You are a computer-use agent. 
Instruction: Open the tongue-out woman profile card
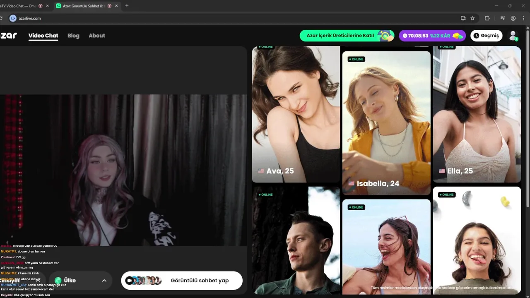pos(477,240)
